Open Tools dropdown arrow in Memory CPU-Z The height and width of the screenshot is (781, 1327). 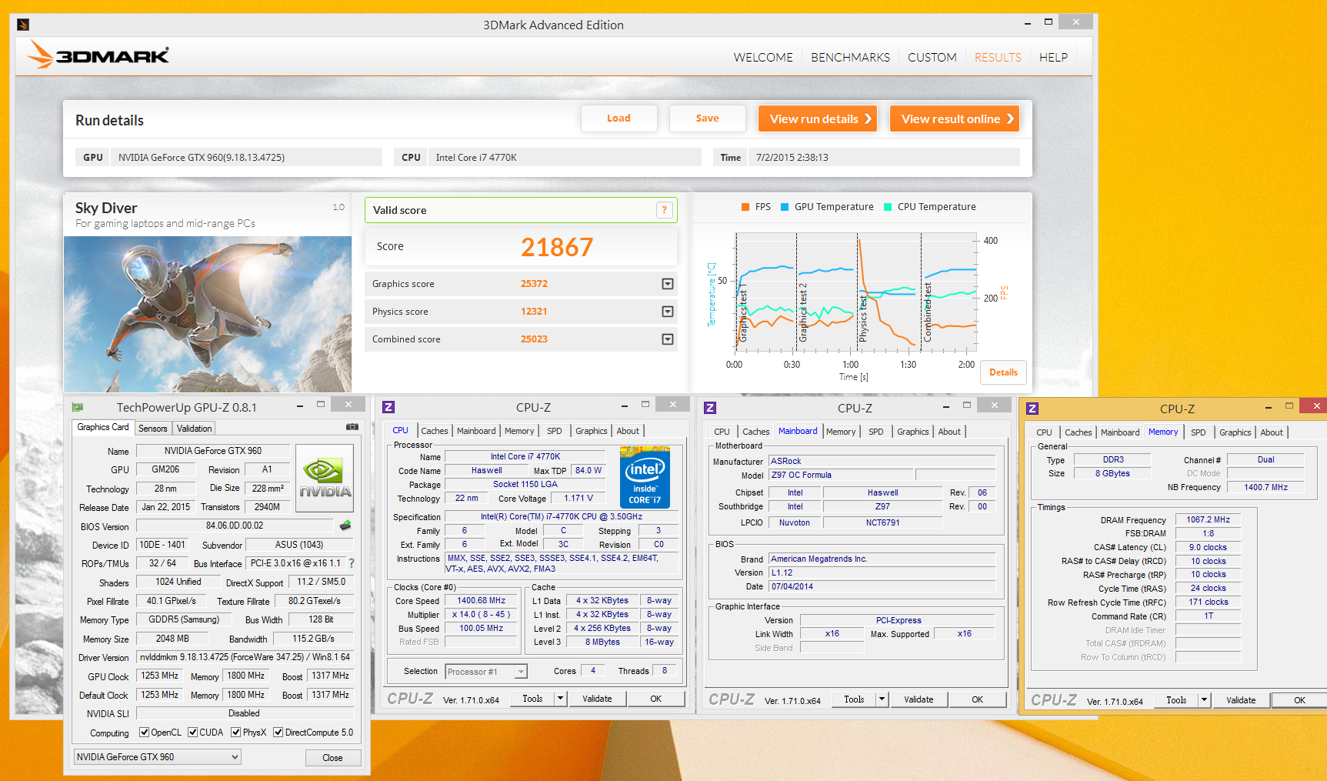pos(1204,700)
